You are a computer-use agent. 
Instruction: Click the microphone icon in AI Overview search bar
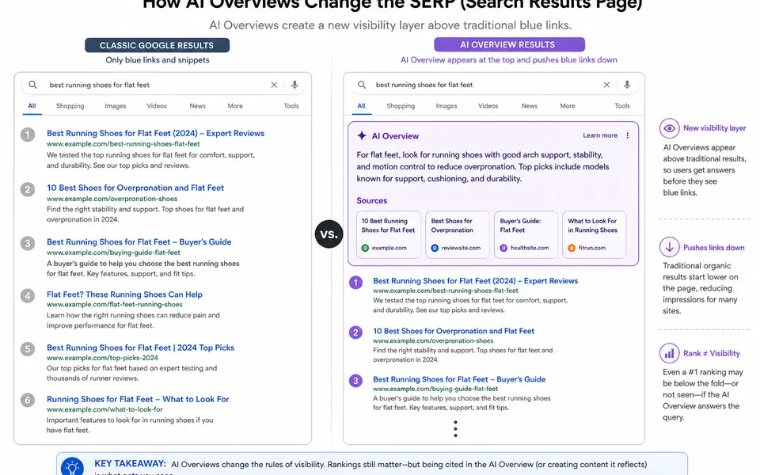point(627,85)
